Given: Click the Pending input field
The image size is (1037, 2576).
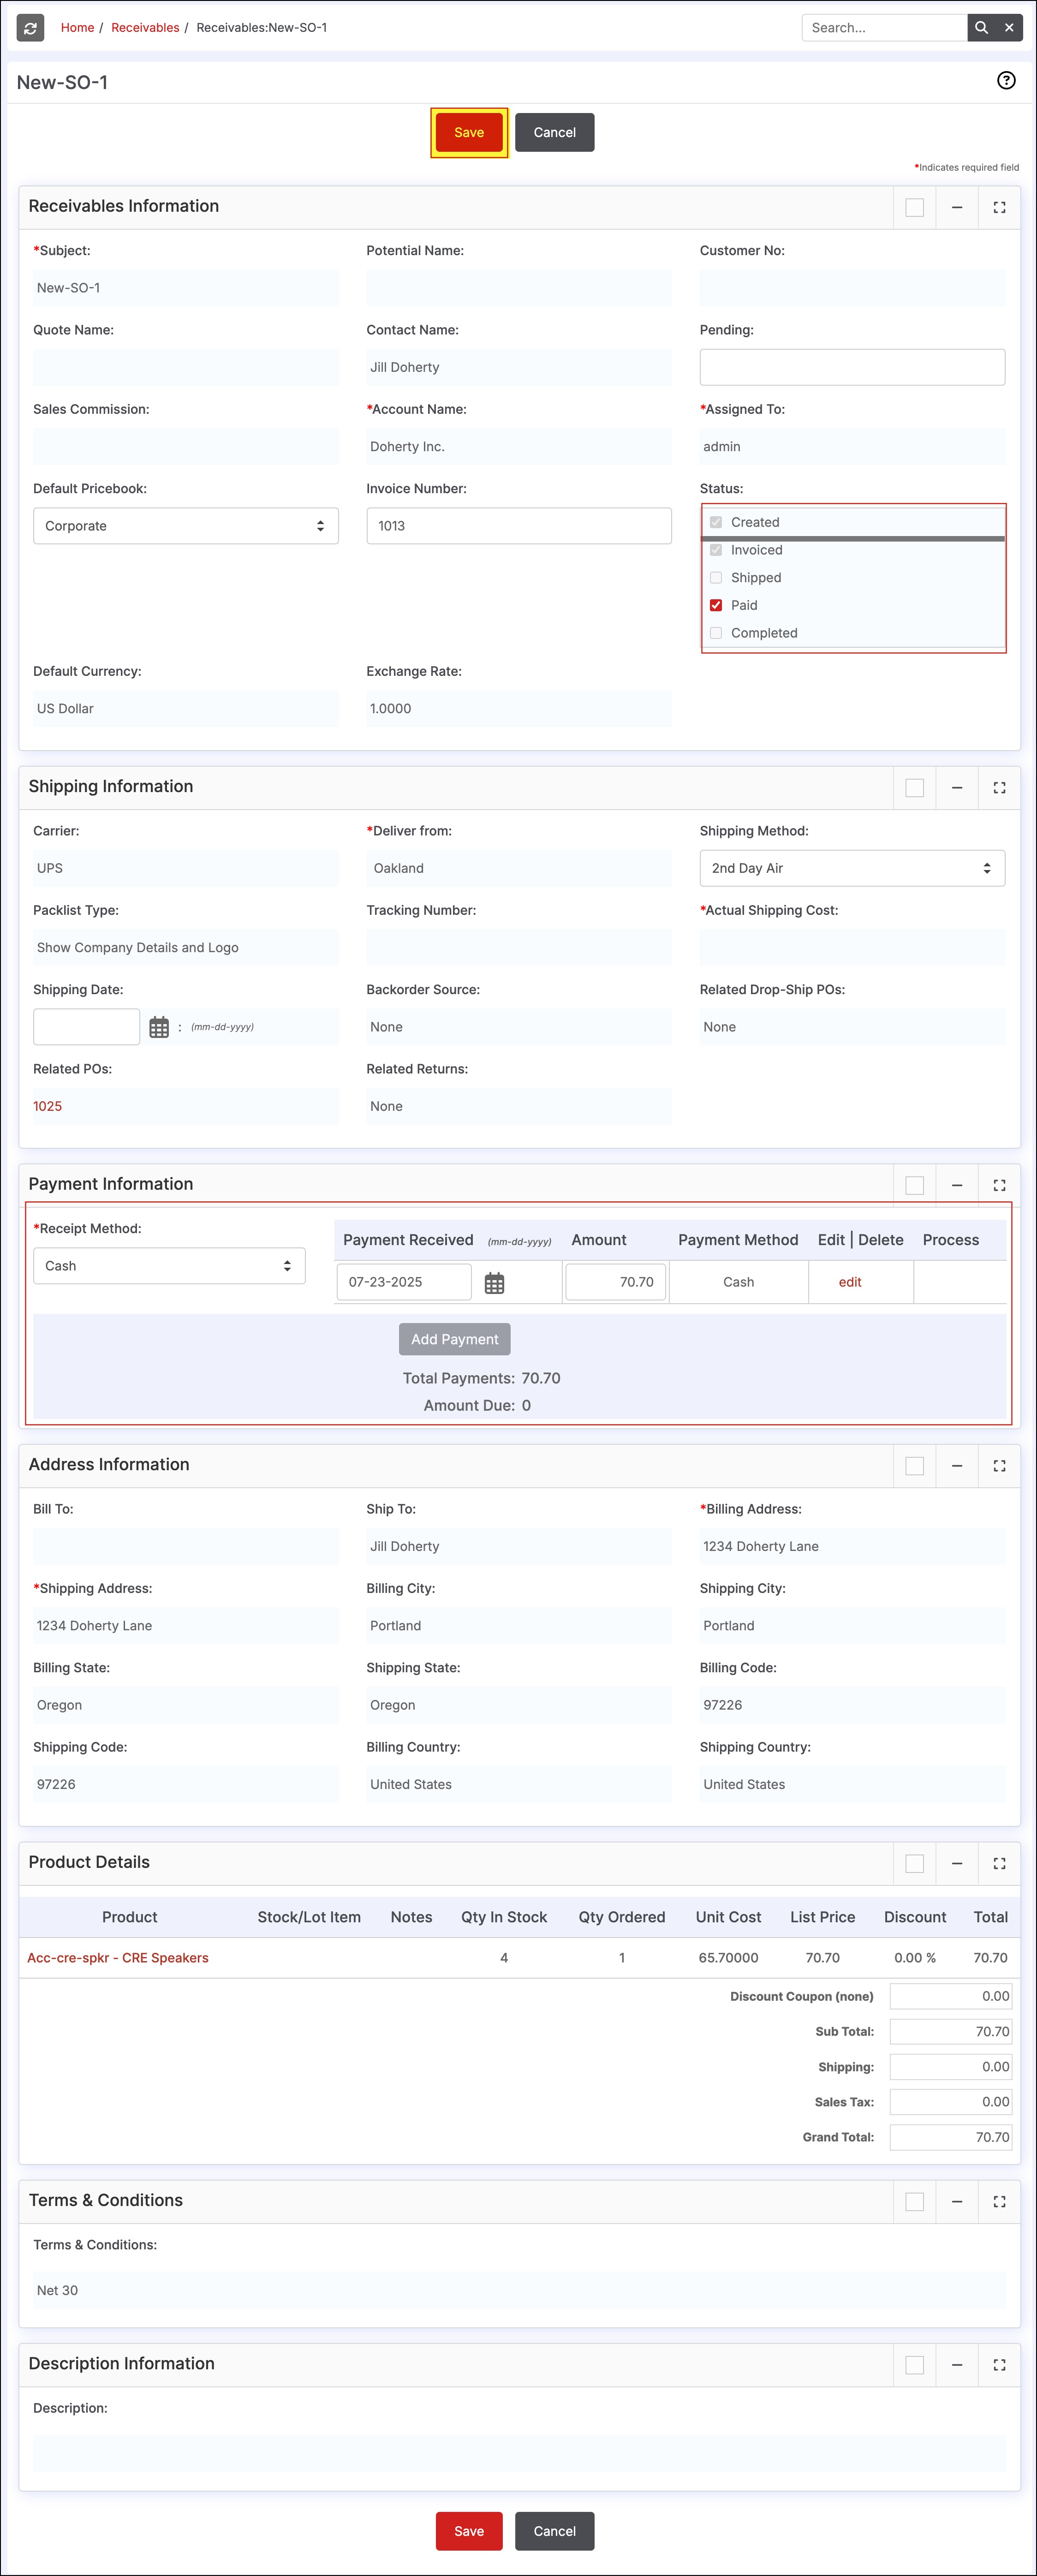Looking at the screenshot, I should pos(852,367).
